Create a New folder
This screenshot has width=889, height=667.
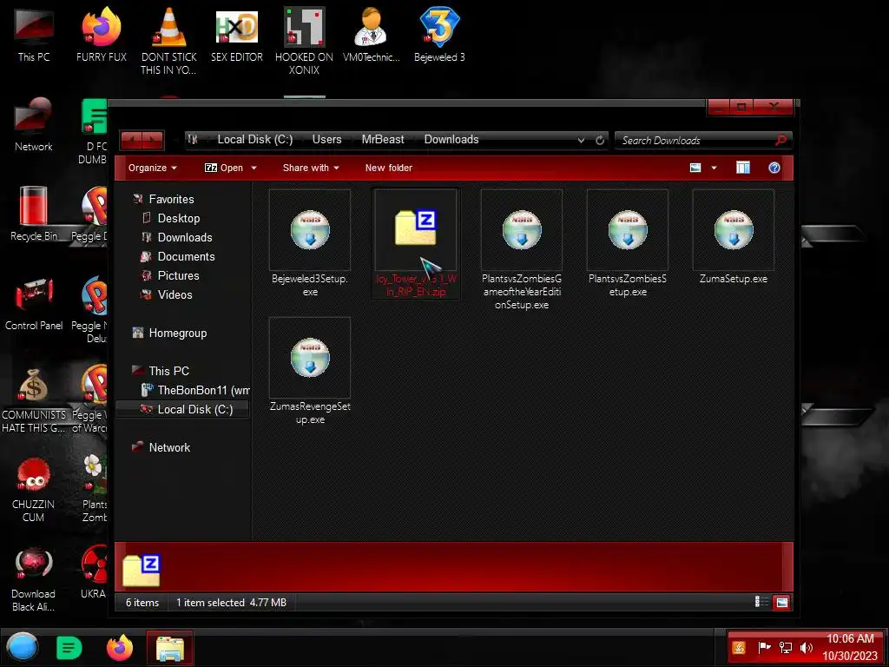(388, 168)
